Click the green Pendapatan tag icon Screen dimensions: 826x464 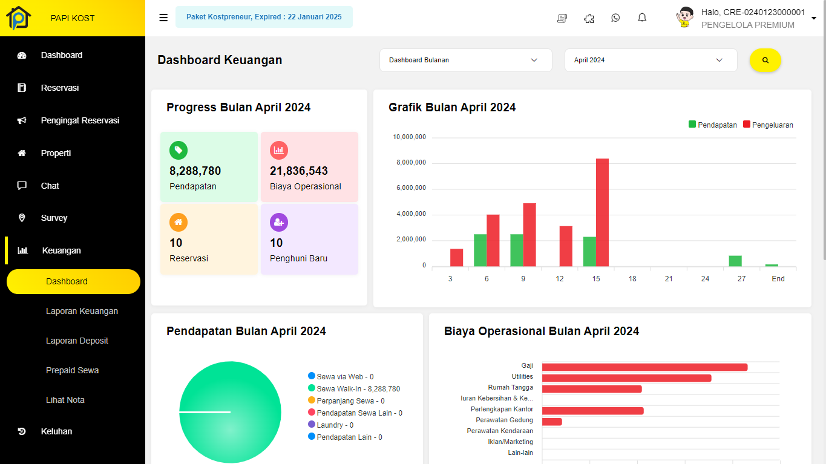point(179,150)
